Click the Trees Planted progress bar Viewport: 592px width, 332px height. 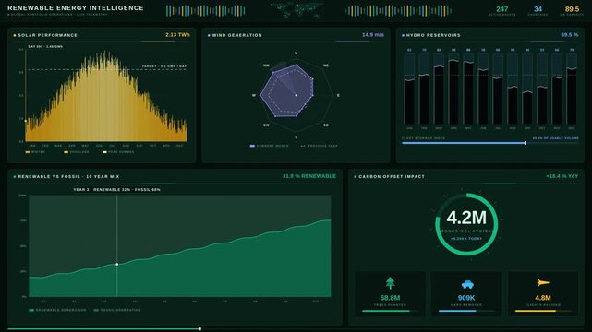tap(390, 311)
